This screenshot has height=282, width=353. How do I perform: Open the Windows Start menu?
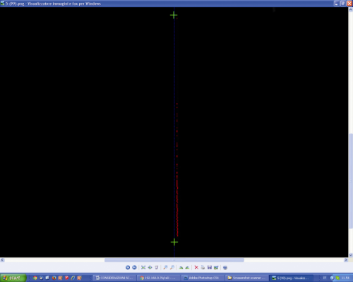pyautogui.click(x=13, y=278)
